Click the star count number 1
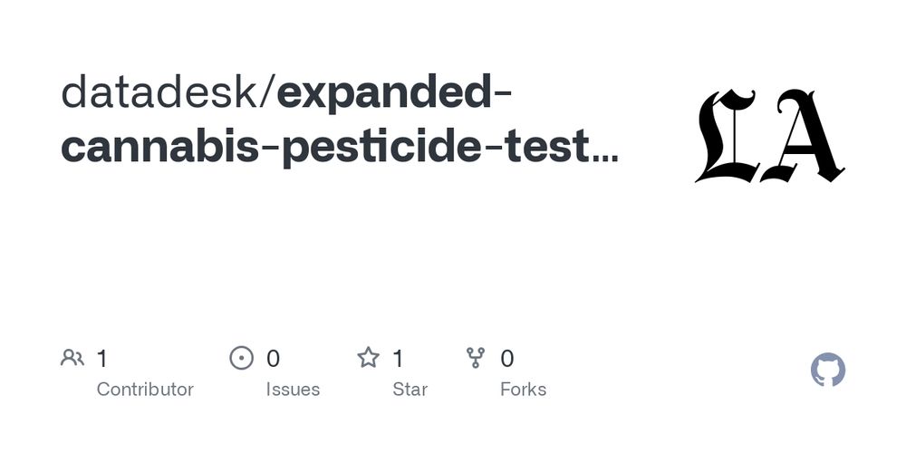 coord(398,359)
